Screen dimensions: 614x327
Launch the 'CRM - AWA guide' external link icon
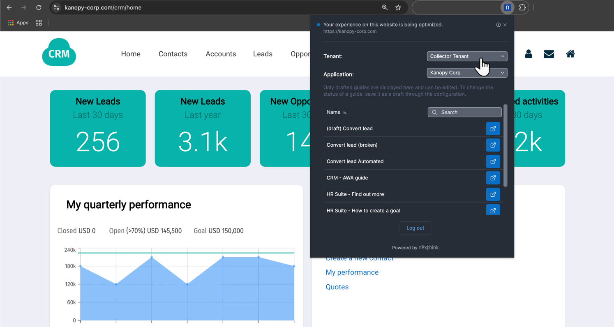click(493, 178)
